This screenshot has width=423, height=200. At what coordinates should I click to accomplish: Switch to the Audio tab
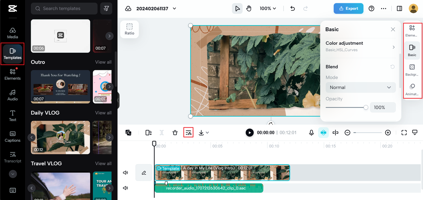point(13,95)
